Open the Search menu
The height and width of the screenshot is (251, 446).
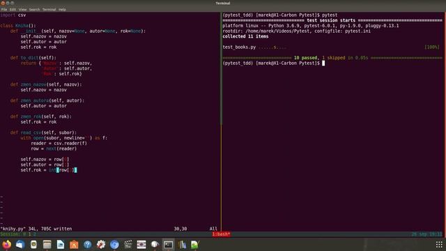tap(34, 9)
